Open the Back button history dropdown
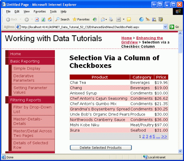Screen dimensions: 184x161 pos(20,19)
